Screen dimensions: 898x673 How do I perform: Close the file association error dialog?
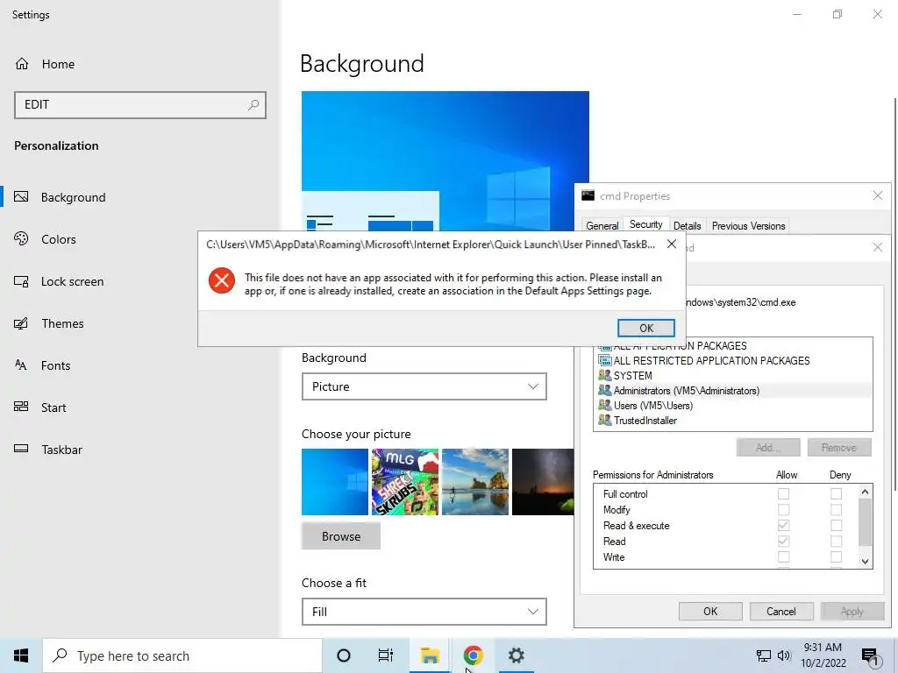tap(672, 244)
